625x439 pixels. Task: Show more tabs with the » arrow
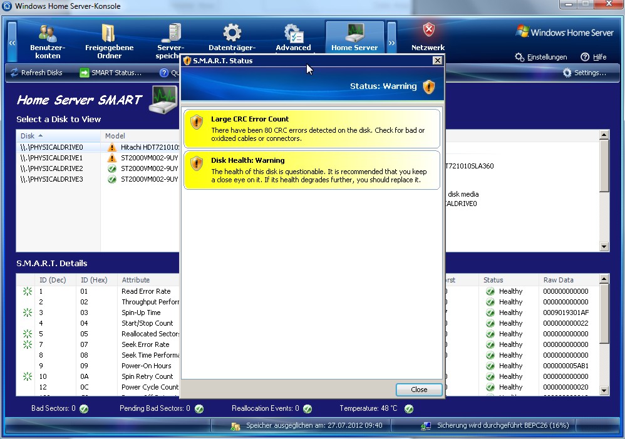[x=391, y=42]
